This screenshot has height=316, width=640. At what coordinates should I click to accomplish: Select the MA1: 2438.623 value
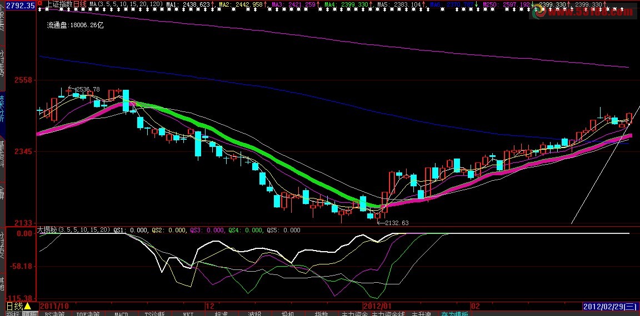click(188, 4)
